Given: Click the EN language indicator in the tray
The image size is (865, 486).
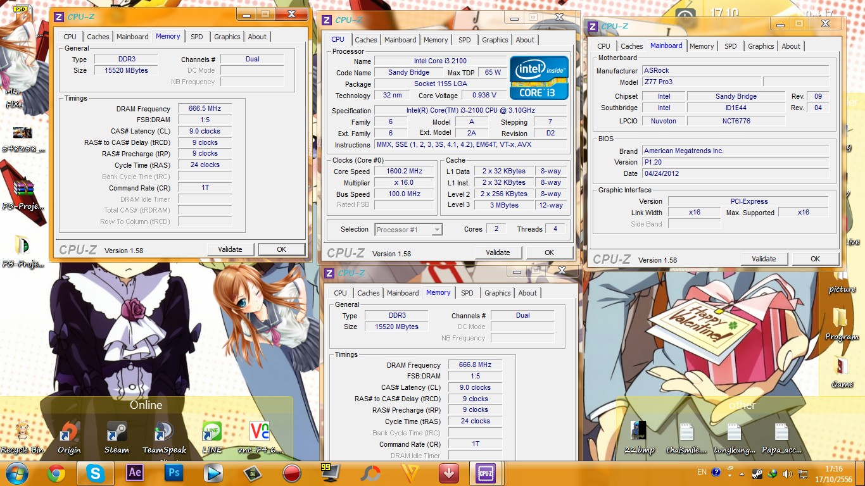Looking at the screenshot, I should point(702,472).
